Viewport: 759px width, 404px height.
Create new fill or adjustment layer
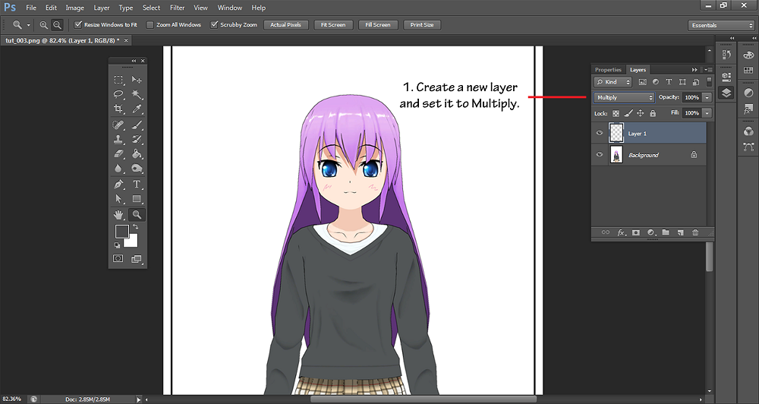[651, 232]
